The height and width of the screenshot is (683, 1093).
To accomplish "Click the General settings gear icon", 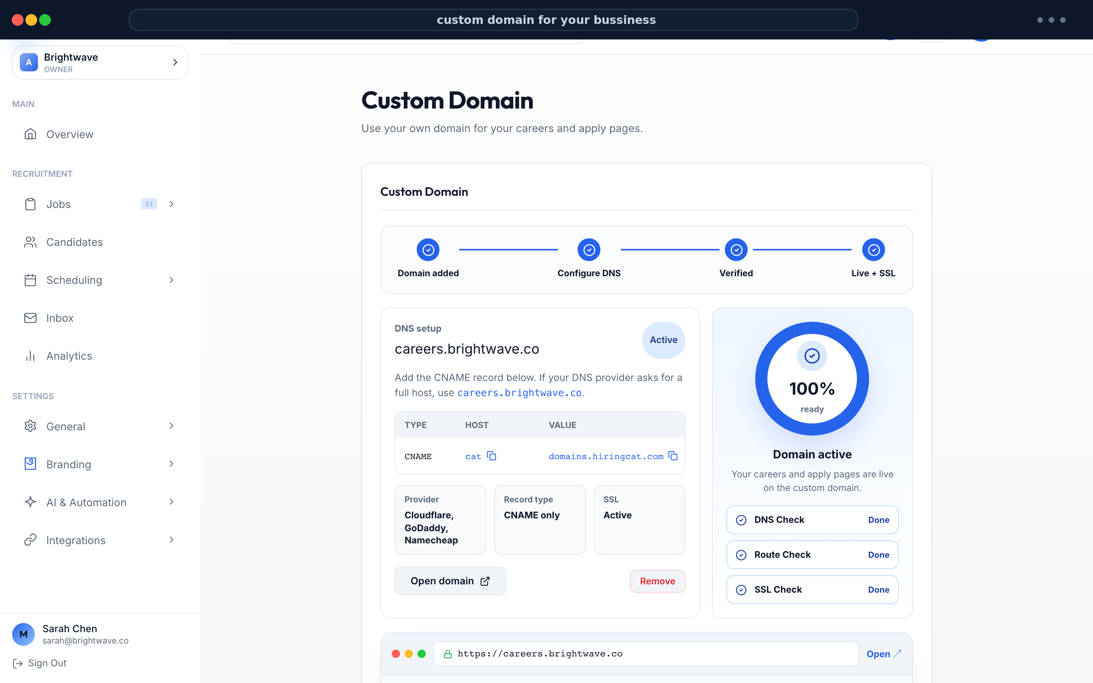I will [30, 426].
